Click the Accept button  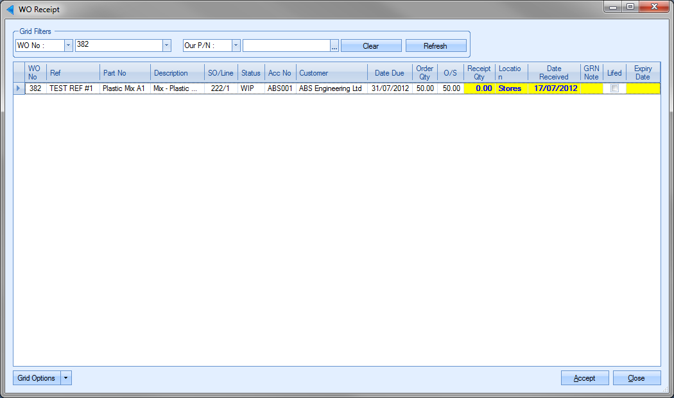click(x=584, y=378)
